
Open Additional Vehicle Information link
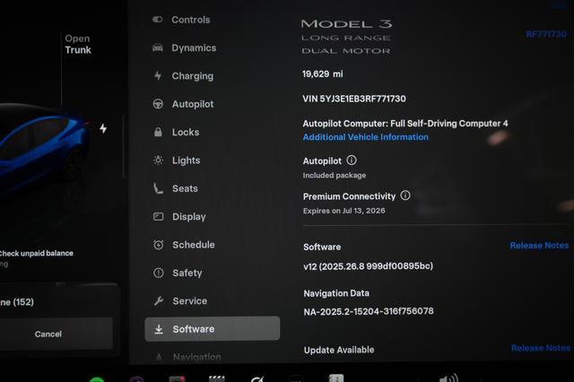click(x=365, y=137)
